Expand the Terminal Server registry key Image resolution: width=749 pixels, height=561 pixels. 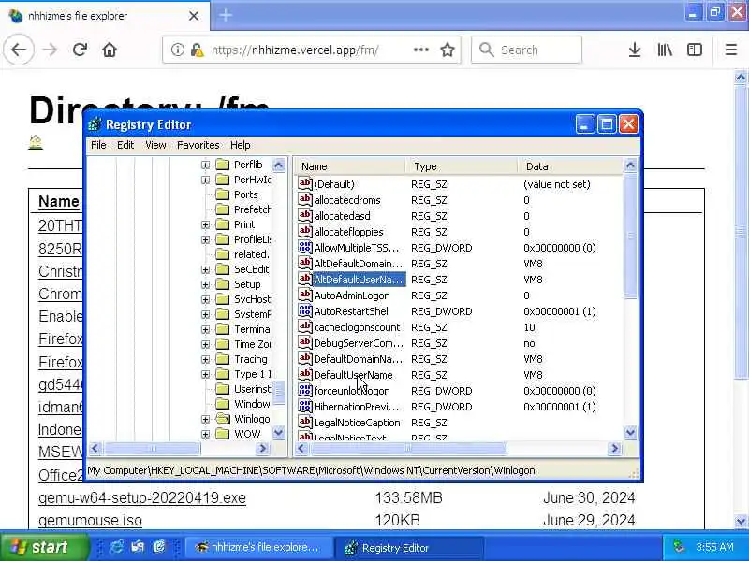(205, 329)
